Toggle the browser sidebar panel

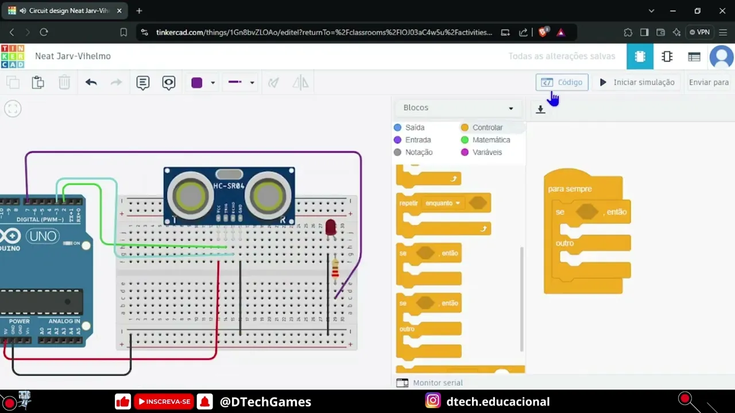(644, 32)
